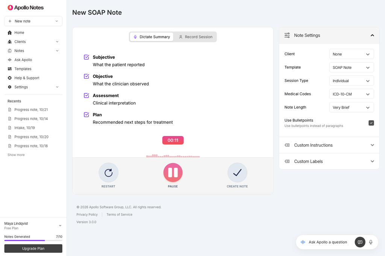Open the Privacy Policy link
This screenshot has height=256, width=385.
tap(87, 214)
